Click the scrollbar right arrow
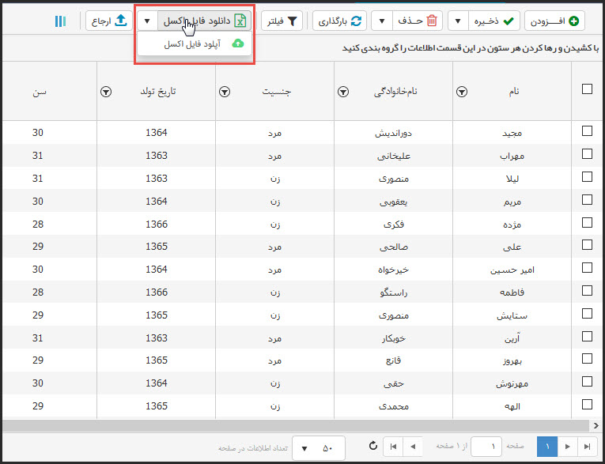 click(596, 426)
